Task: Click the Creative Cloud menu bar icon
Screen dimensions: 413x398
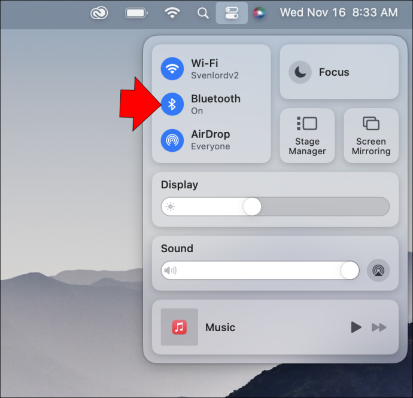Action: pos(99,13)
